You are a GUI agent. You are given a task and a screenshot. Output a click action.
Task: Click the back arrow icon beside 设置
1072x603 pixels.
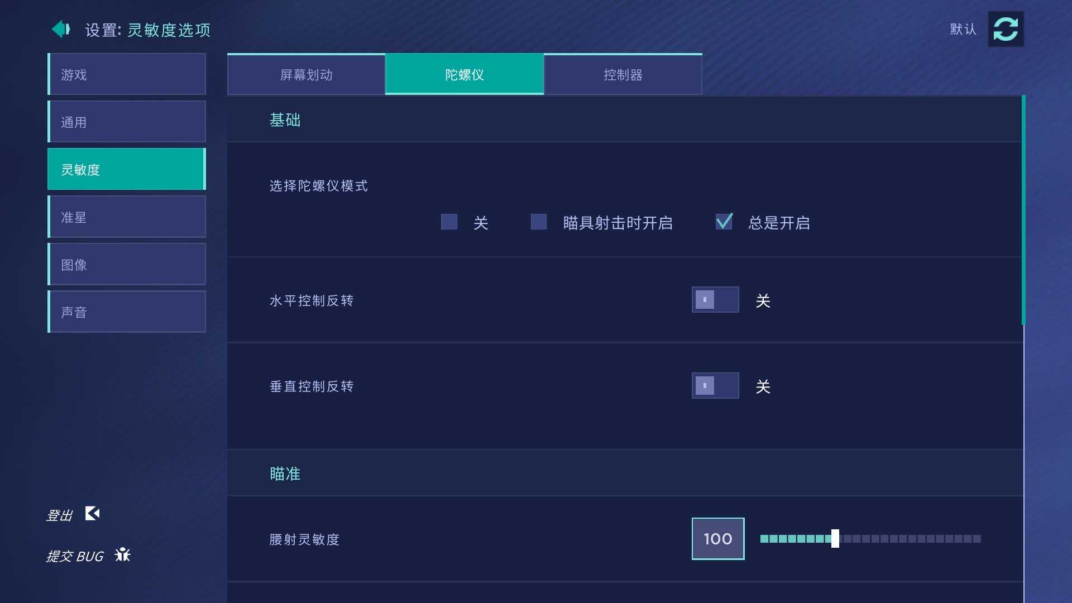click(x=61, y=29)
